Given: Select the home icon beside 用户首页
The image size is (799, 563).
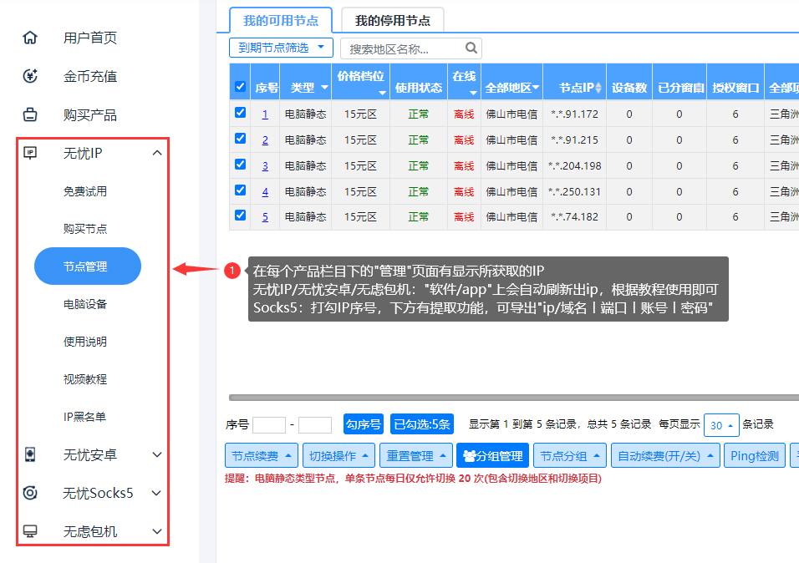Looking at the screenshot, I should coord(30,37).
